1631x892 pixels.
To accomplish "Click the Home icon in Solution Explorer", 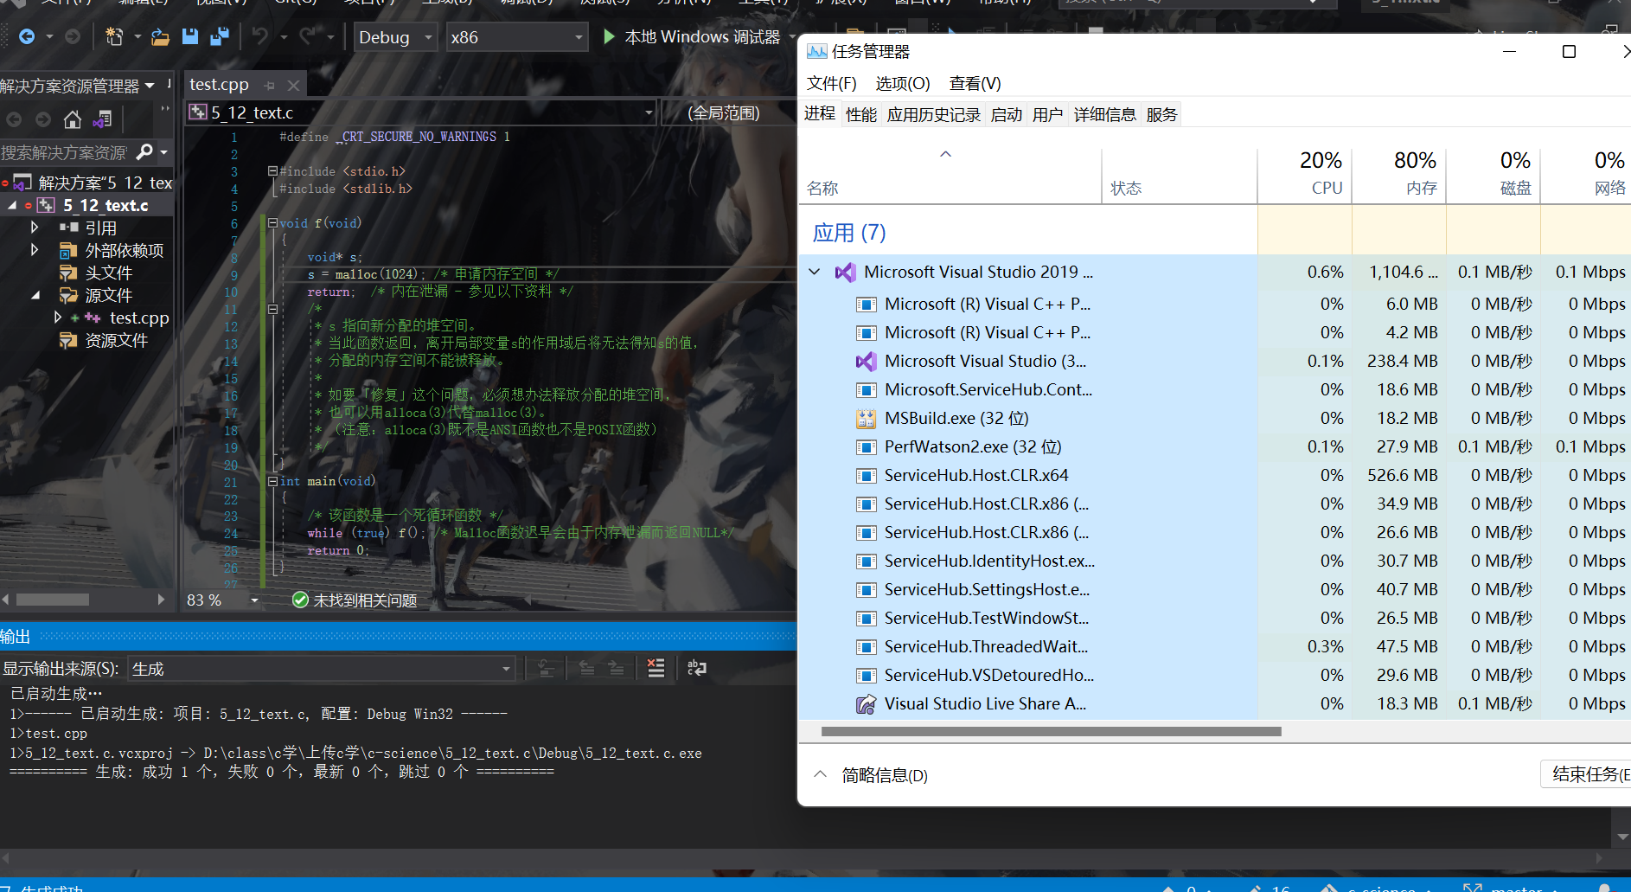I will point(73,119).
